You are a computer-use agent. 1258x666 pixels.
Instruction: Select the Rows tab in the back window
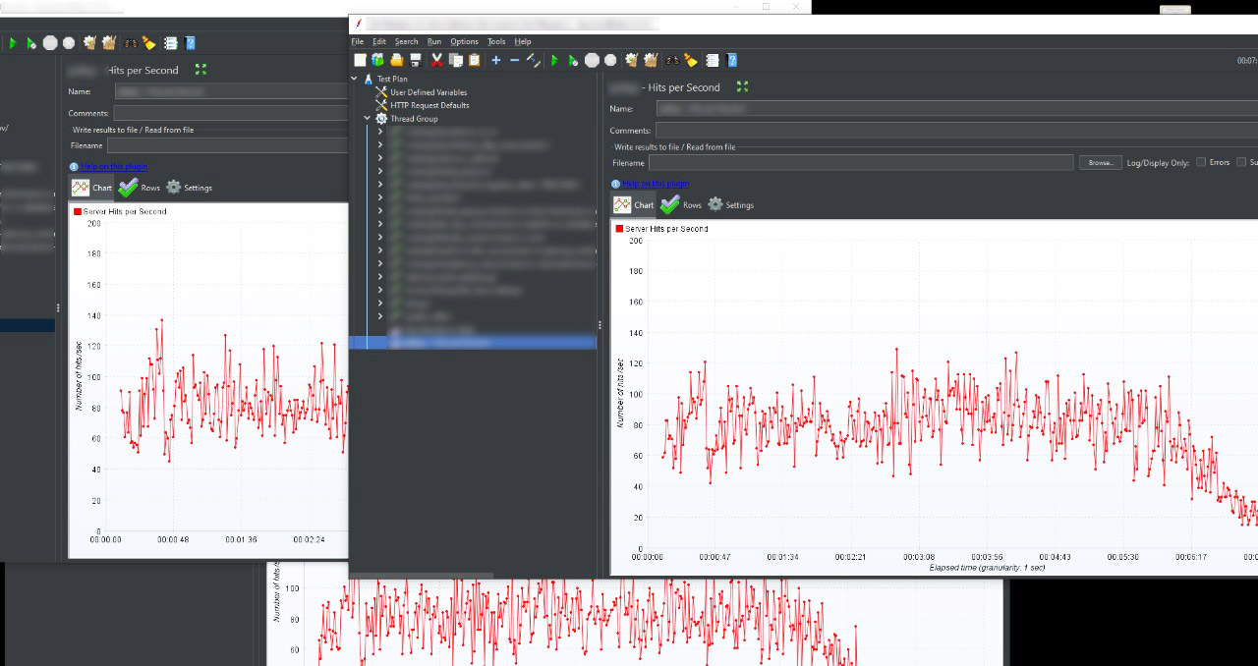tap(140, 187)
